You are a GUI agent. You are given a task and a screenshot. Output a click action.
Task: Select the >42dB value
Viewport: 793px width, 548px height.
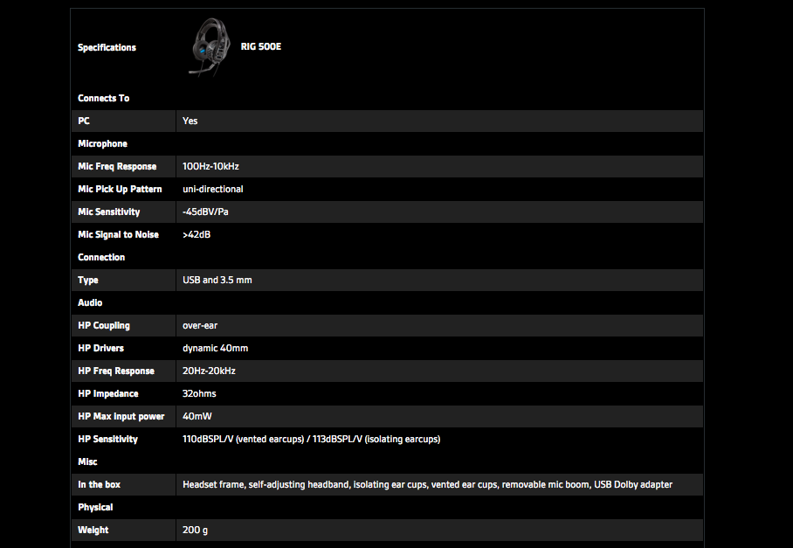pyautogui.click(x=197, y=235)
